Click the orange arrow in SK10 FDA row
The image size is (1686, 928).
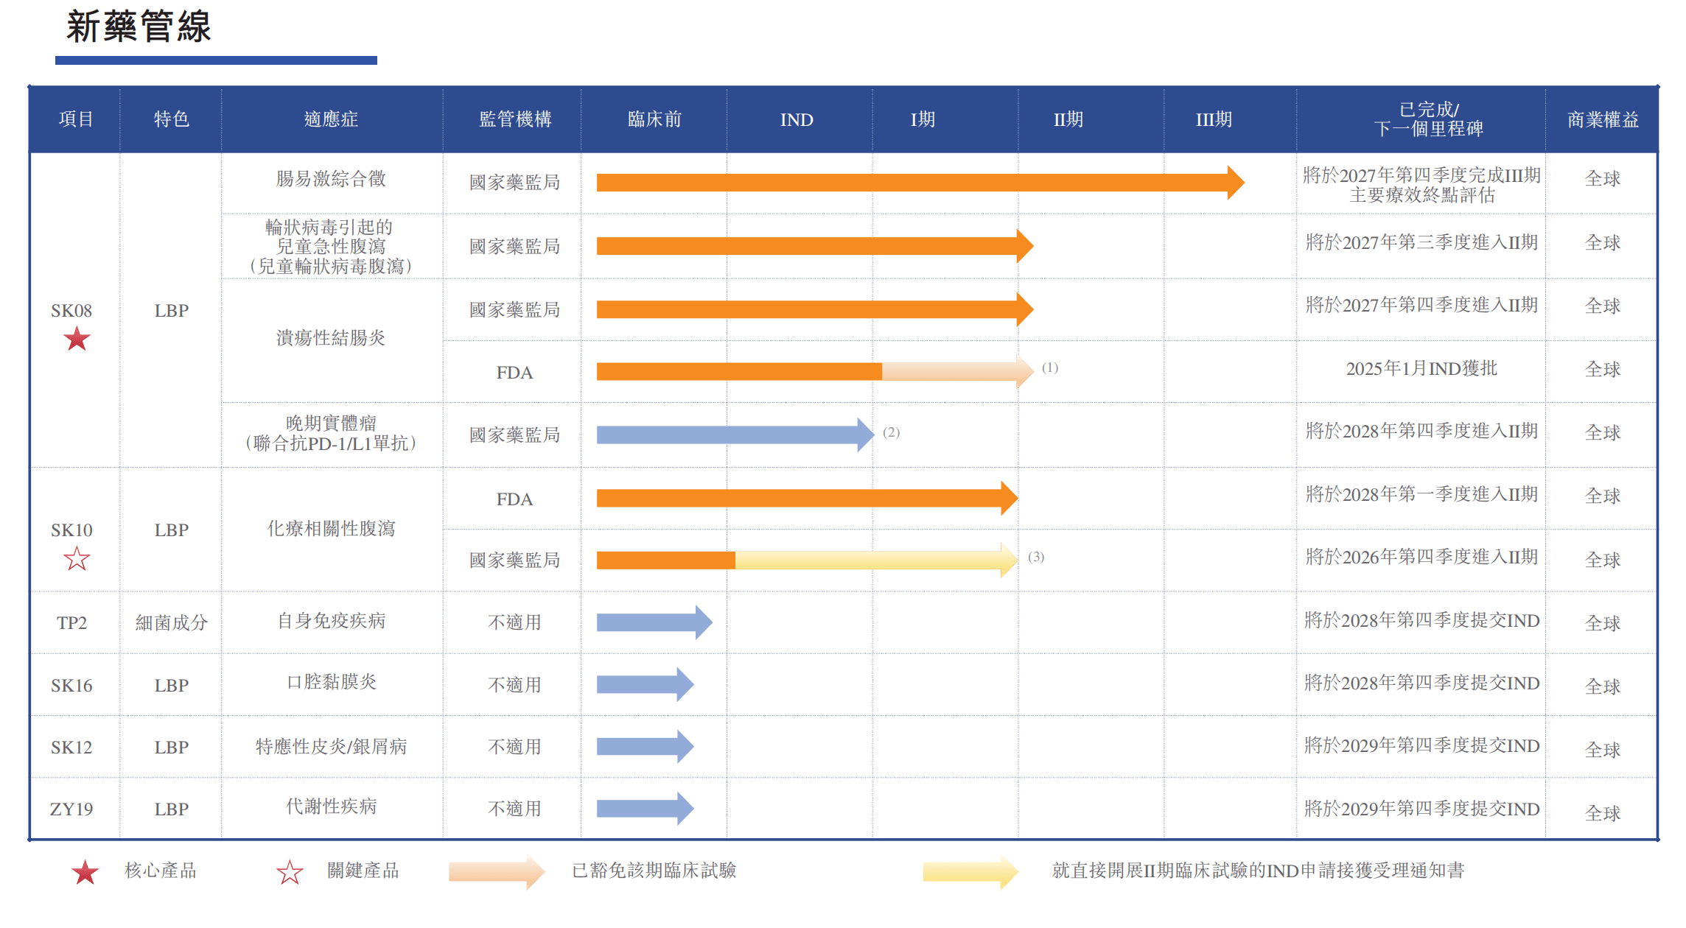(808, 499)
